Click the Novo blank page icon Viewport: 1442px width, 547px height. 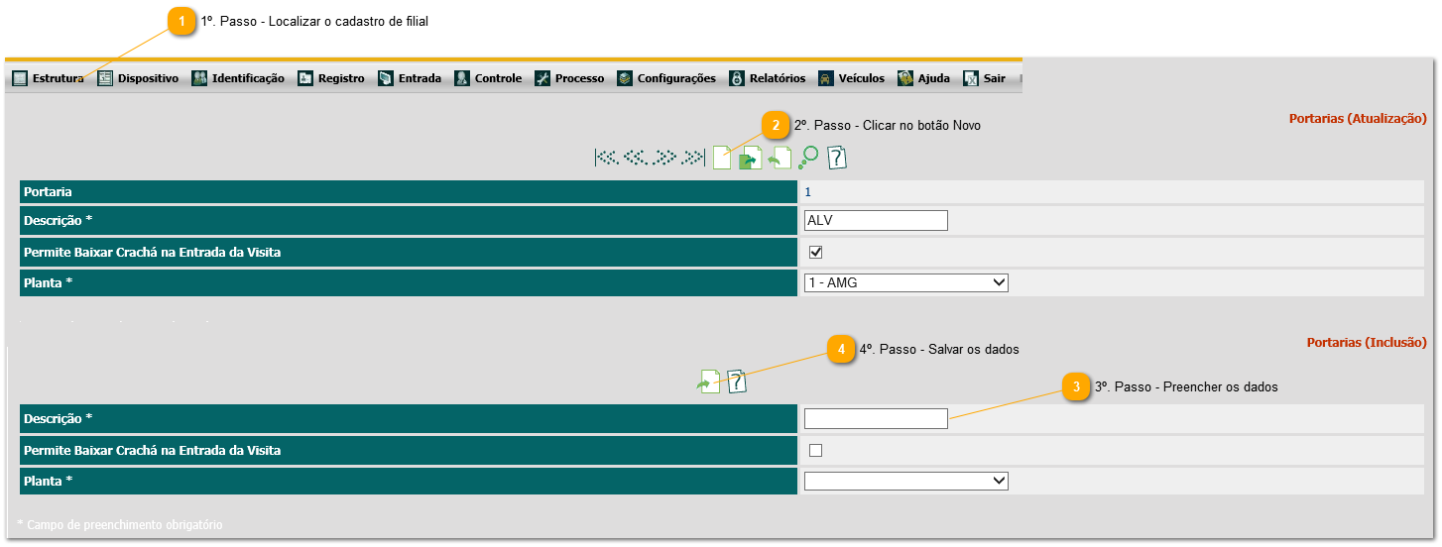point(722,158)
